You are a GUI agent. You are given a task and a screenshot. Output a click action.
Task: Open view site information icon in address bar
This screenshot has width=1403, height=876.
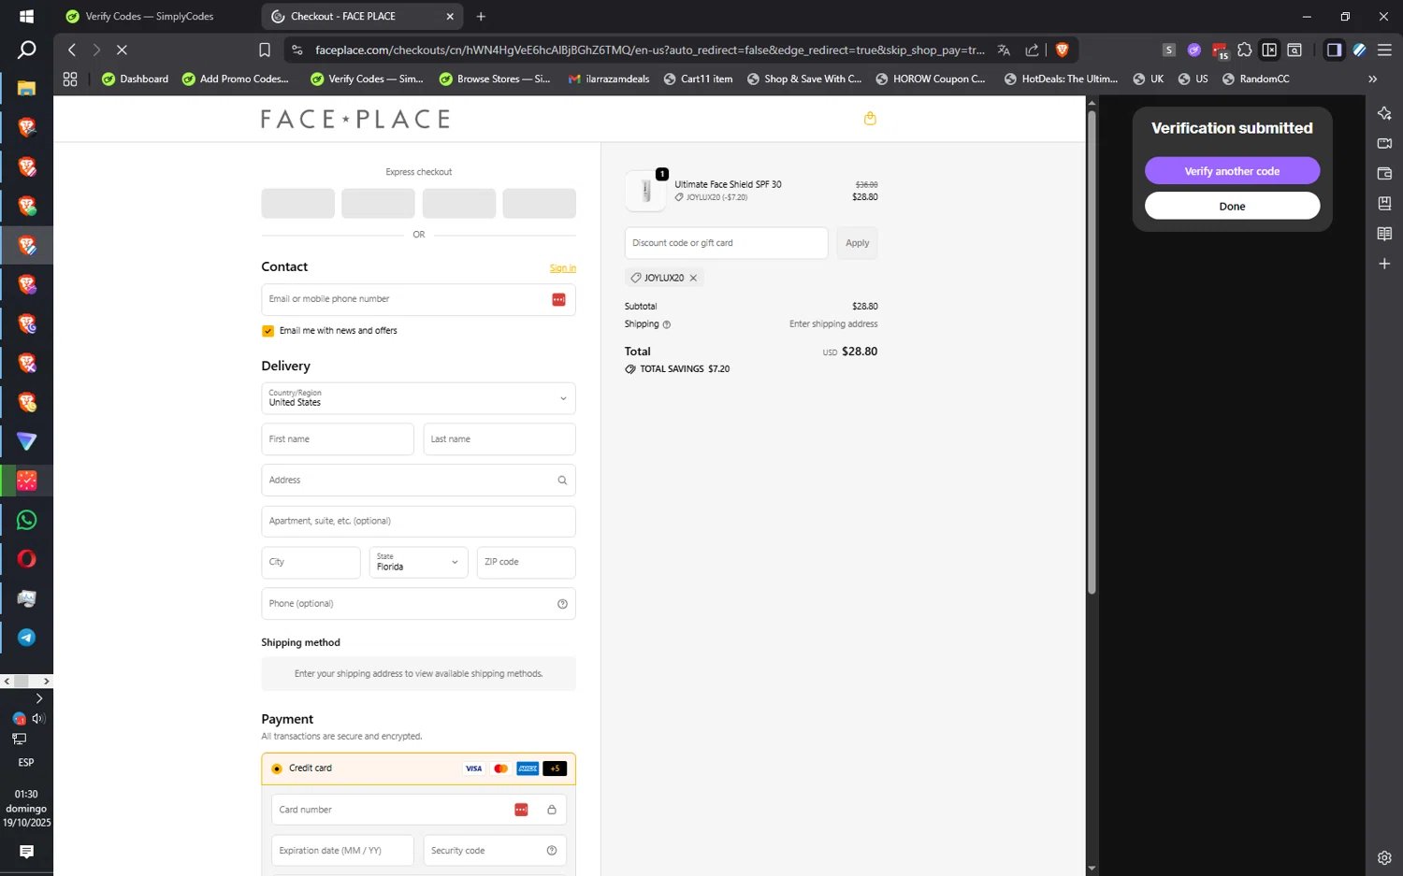(297, 50)
